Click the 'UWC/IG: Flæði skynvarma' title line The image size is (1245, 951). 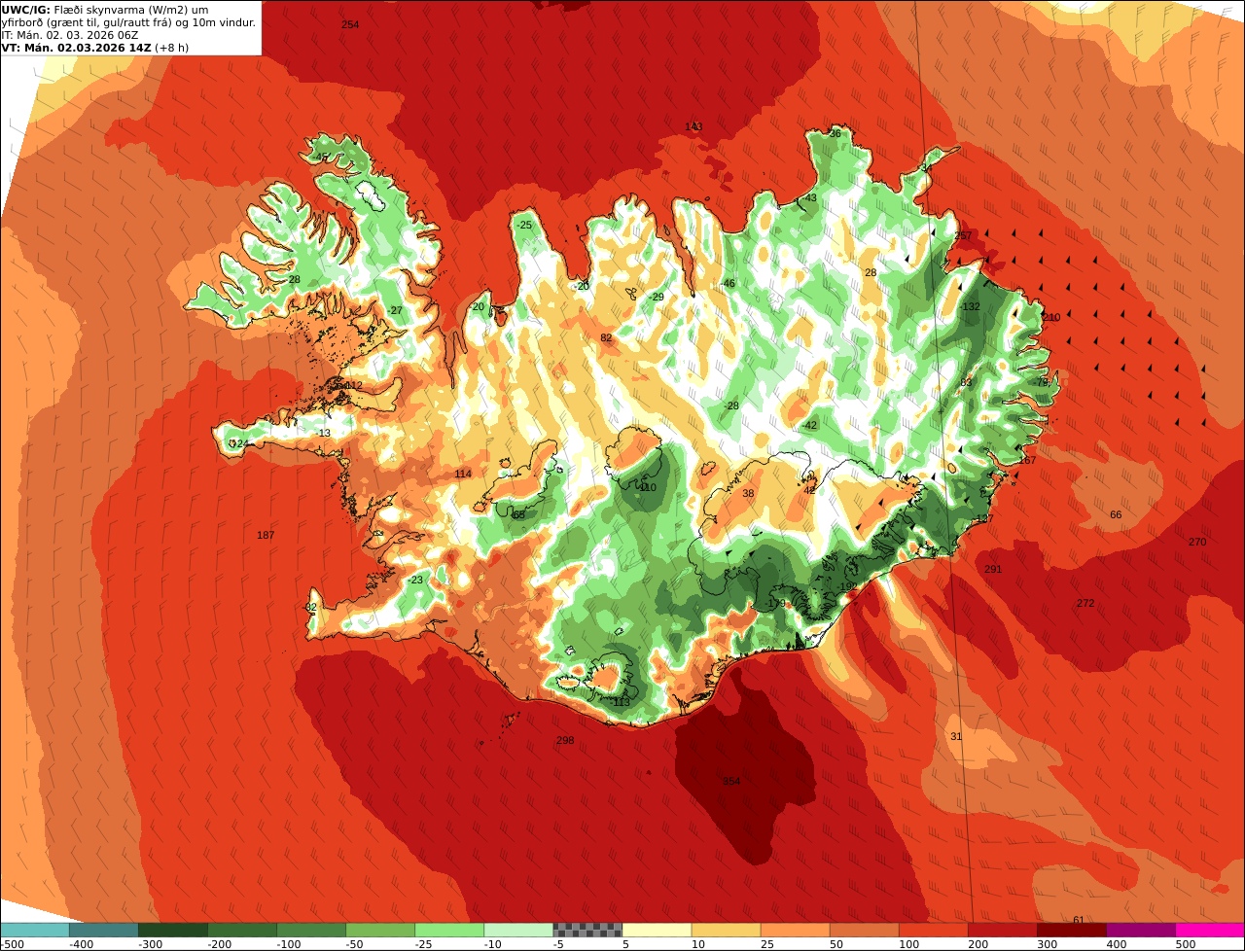[105, 10]
